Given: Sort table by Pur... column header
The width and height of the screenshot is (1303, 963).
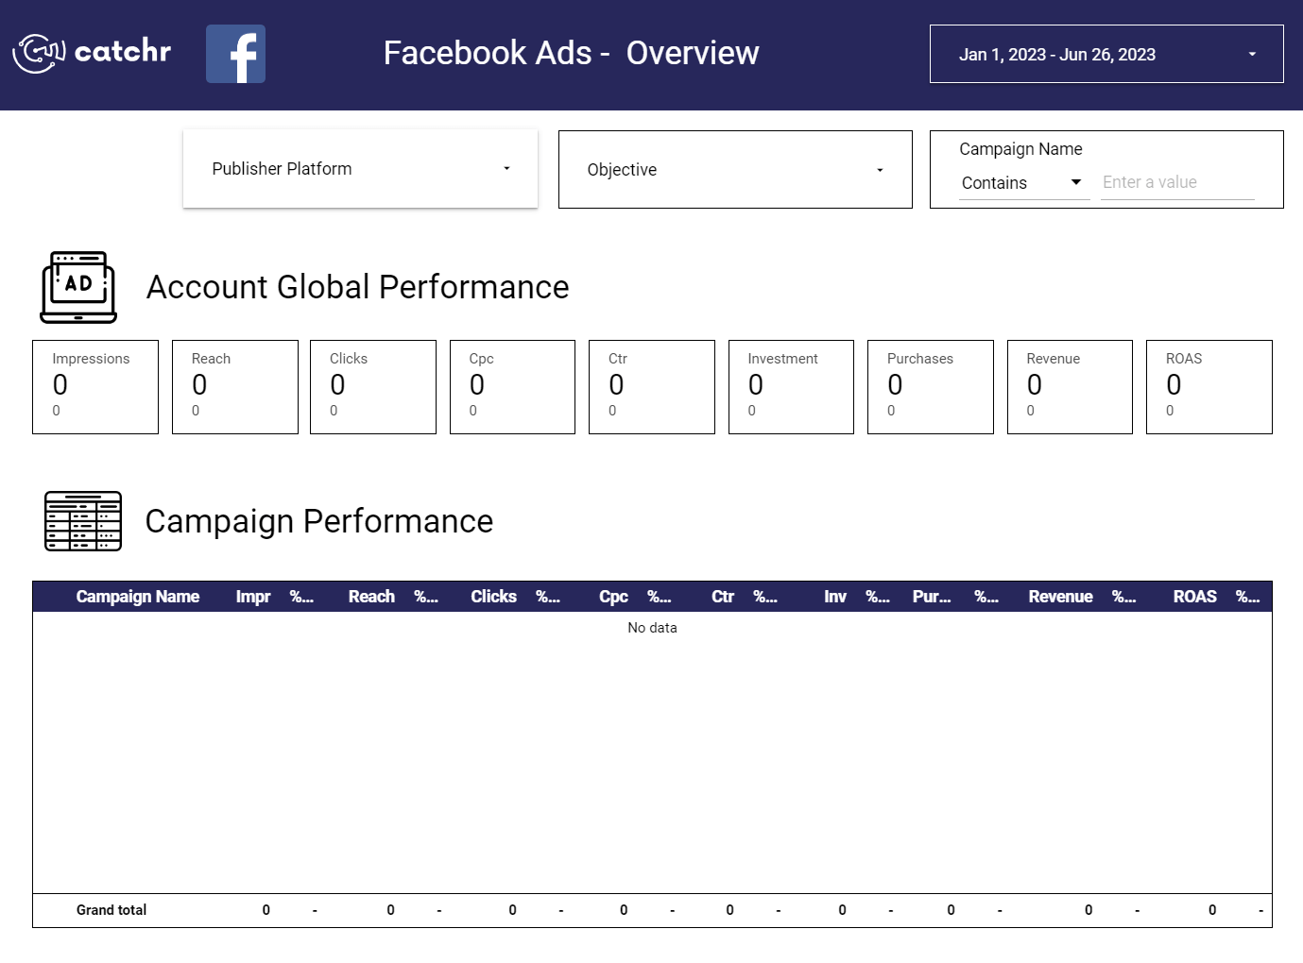Looking at the screenshot, I should point(932,597).
